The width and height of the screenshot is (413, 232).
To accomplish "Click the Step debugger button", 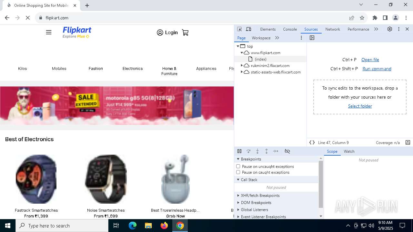I will 276,151.
